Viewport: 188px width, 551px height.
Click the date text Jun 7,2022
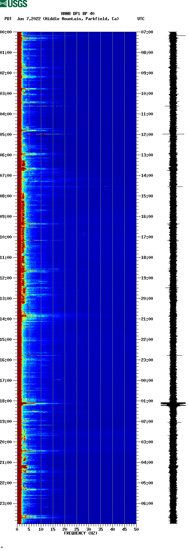[x=29, y=19]
